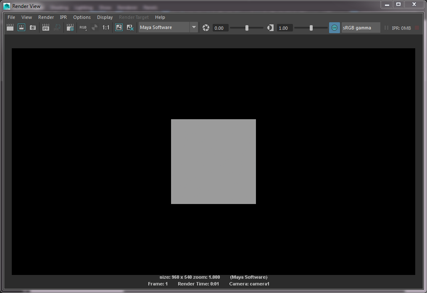427x293 pixels.
Task: Take a snapshot with the camera icon
Action: pos(33,27)
